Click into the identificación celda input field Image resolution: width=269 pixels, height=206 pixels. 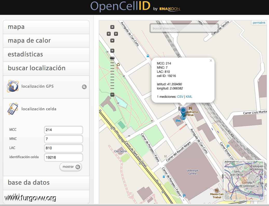point(64,157)
